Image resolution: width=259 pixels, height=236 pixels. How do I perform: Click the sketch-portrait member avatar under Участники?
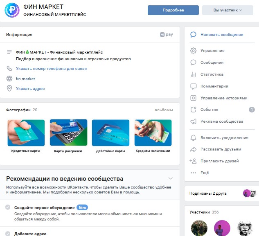(x=245, y=228)
